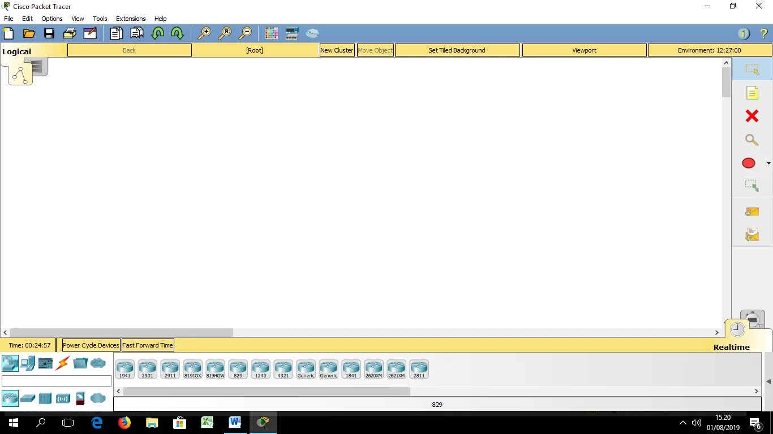Click Fast Forward Time button

148,345
